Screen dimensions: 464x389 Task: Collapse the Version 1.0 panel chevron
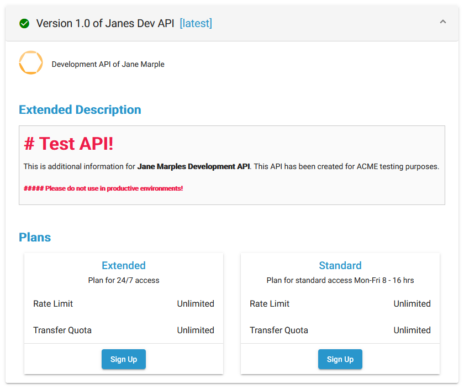(x=442, y=22)
